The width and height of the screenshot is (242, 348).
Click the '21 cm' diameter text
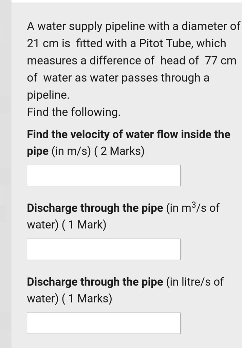click(38, 43)
